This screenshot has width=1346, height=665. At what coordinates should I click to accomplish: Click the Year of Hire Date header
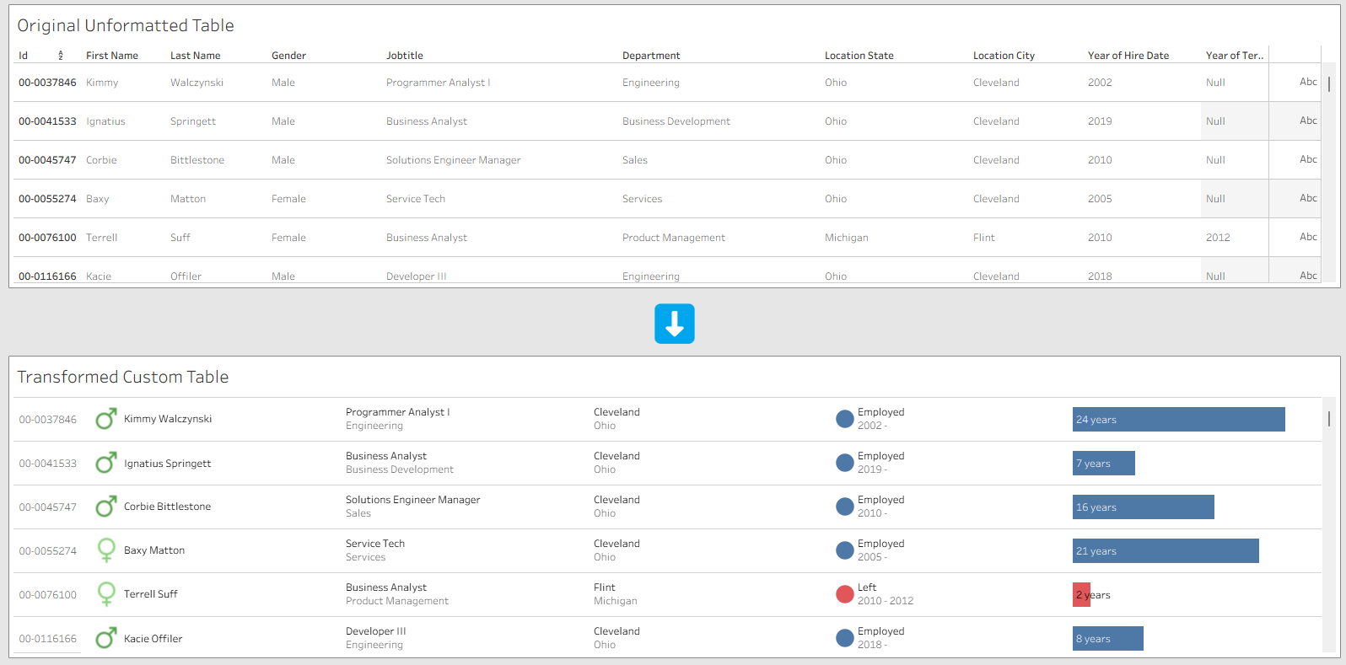pyautogui.click(x=1128, y=56)
